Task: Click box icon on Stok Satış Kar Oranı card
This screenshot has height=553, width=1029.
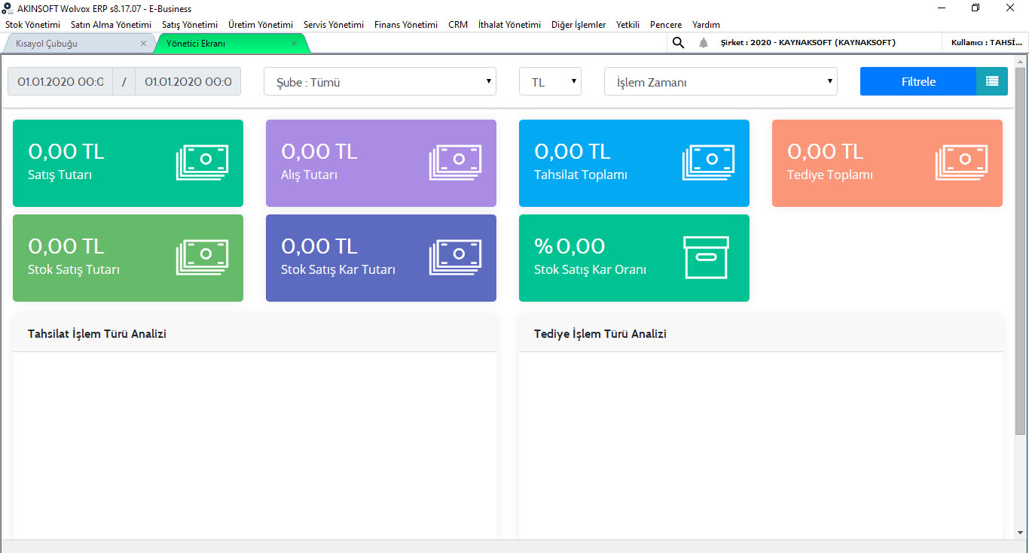Action: (x=706, y=257)
